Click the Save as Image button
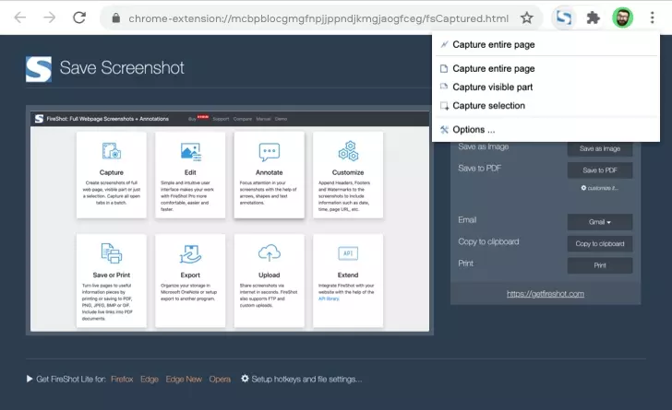The image size is (672, 410). 600,148
